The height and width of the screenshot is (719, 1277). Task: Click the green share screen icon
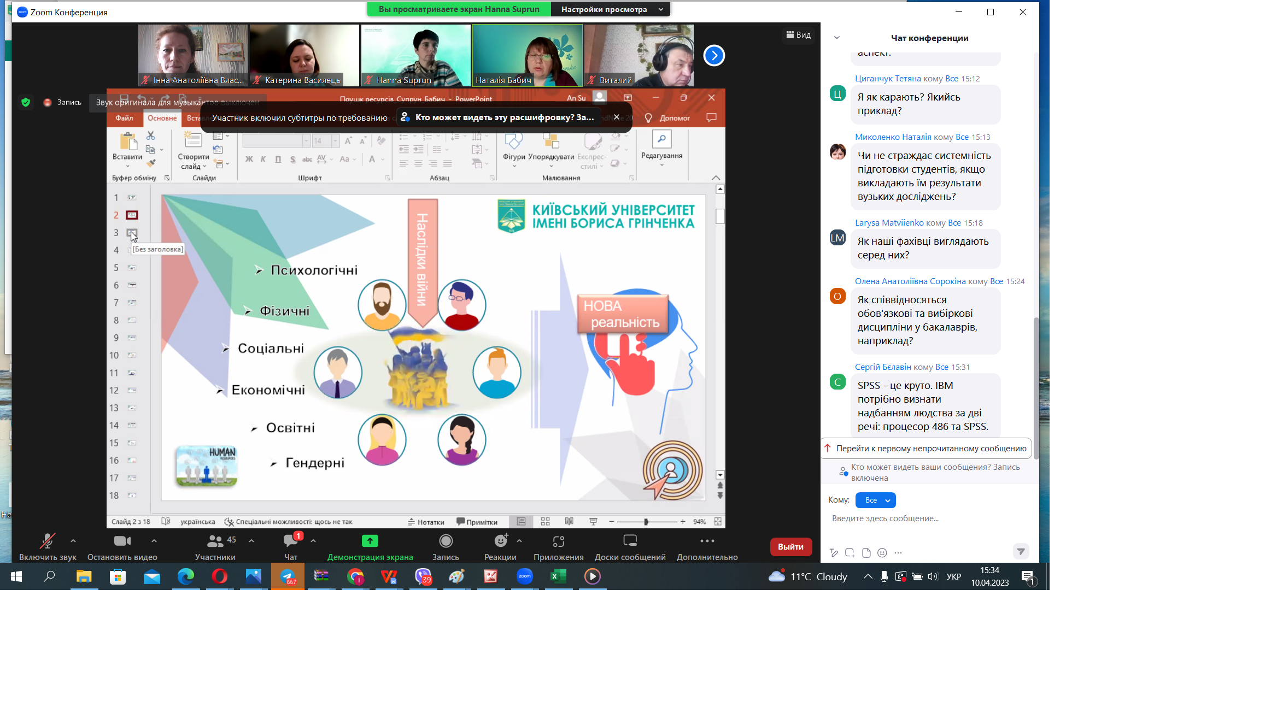coord(370,541)
